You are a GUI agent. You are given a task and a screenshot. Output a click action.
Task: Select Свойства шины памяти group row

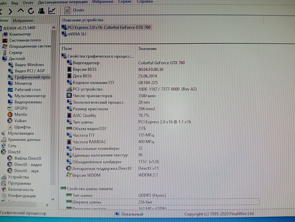tap(87, 189)
